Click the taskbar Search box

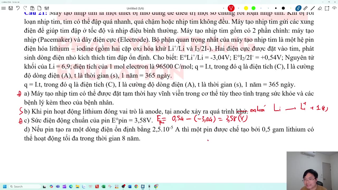[x=25, y=187]
